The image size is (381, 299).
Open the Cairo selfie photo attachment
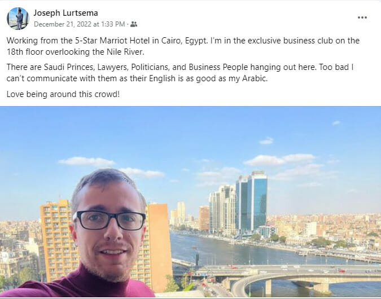point(191,201)
